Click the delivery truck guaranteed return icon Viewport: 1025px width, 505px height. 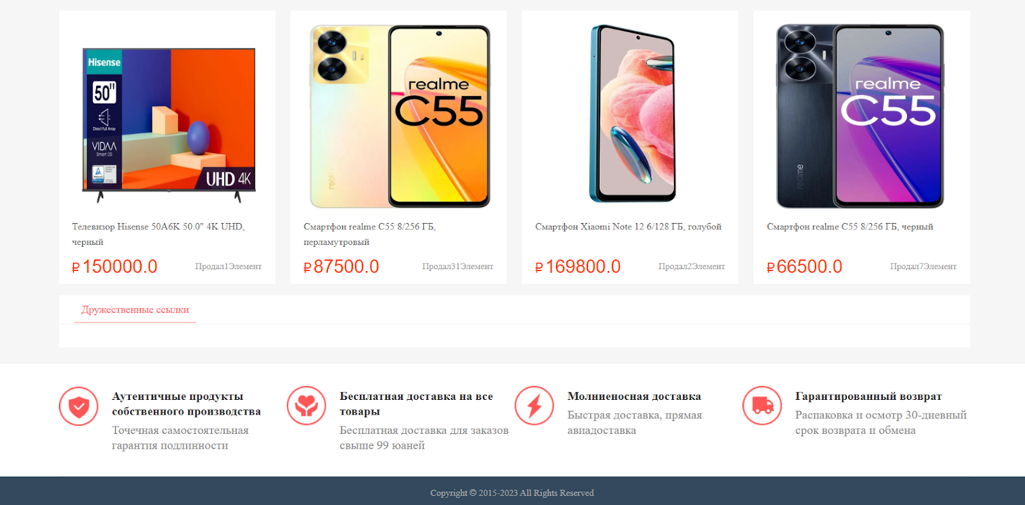762,406
